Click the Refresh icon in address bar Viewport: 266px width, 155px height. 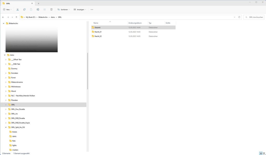click(239, 17)
